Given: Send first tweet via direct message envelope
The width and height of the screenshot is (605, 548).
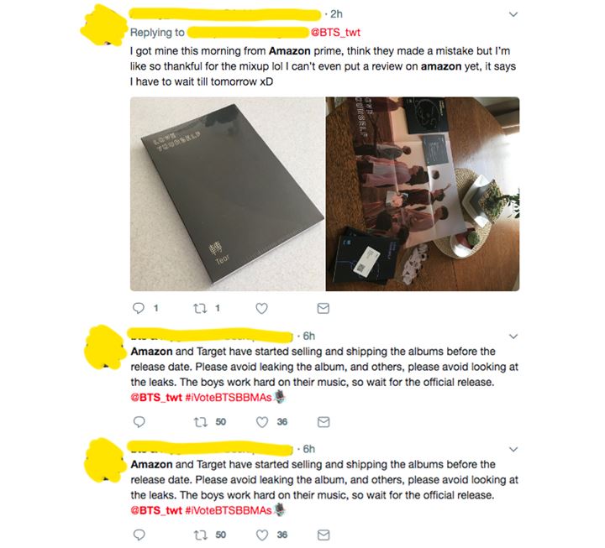Looking at the screenshot, I should pyautogui.click(x=323, y=308).
